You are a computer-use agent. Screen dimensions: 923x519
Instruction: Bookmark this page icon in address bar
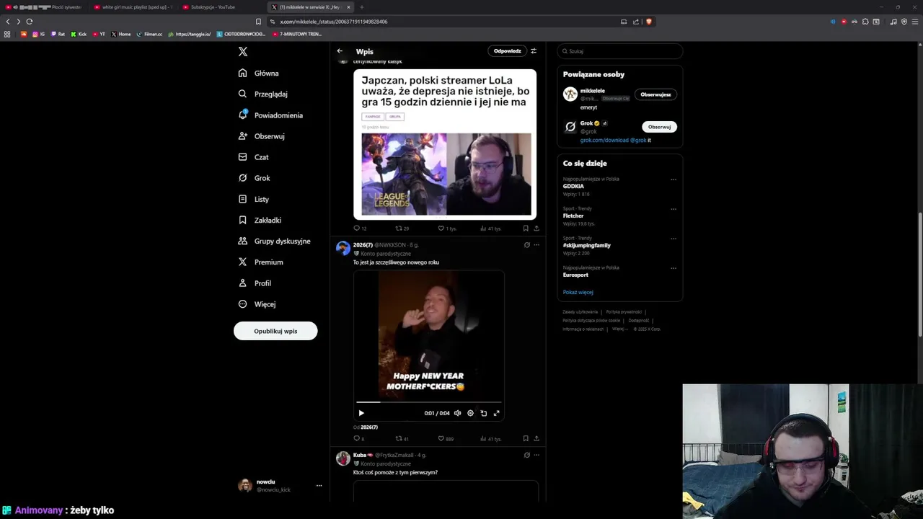pos(258,22)
